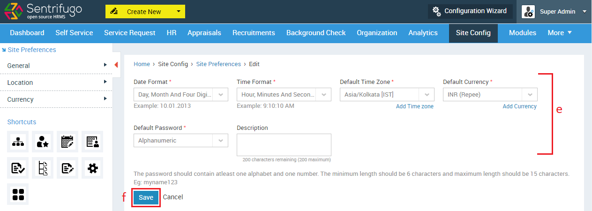Open the calendar with pencil shortcut
The height and width of the screenshot is (211, 592).
(x=67, y=142)
